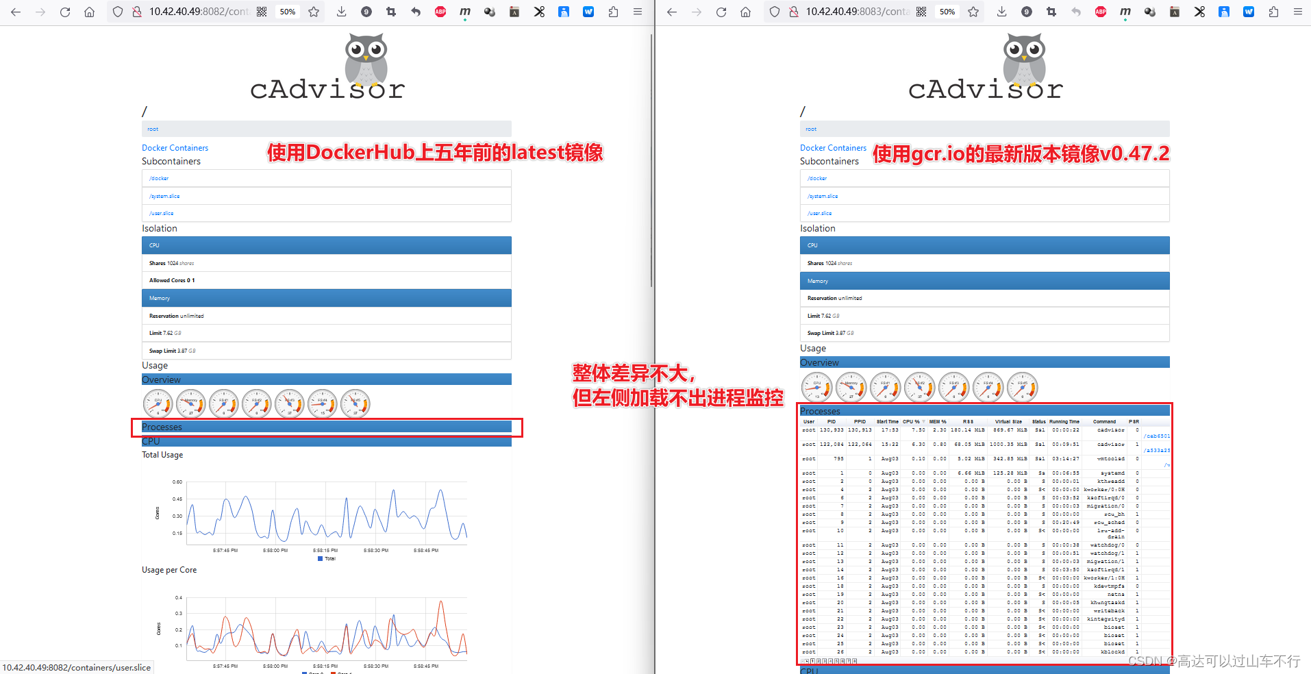Open the browser extensions puzzle piece icon
The image size is (1311, 674).
point(613,12)
